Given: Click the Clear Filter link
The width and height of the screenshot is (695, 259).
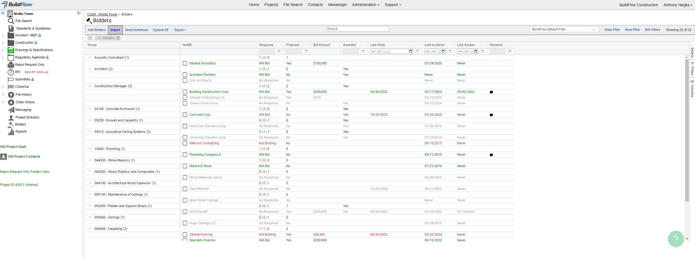Looking at the screenshot, I should click(x=612, y=30).
